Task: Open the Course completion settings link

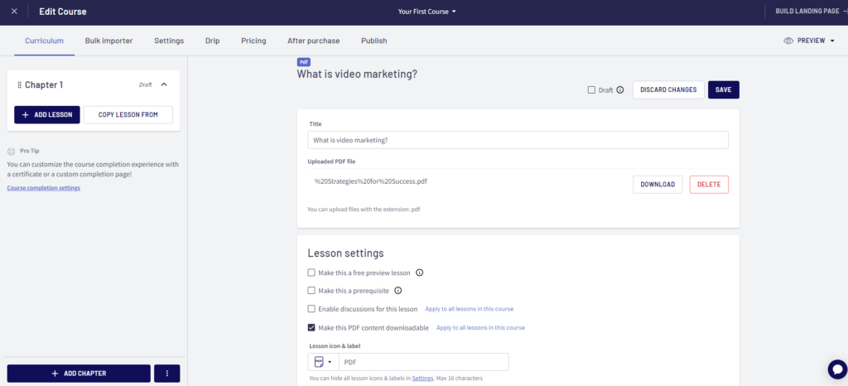Action: (x=44, y=188)
